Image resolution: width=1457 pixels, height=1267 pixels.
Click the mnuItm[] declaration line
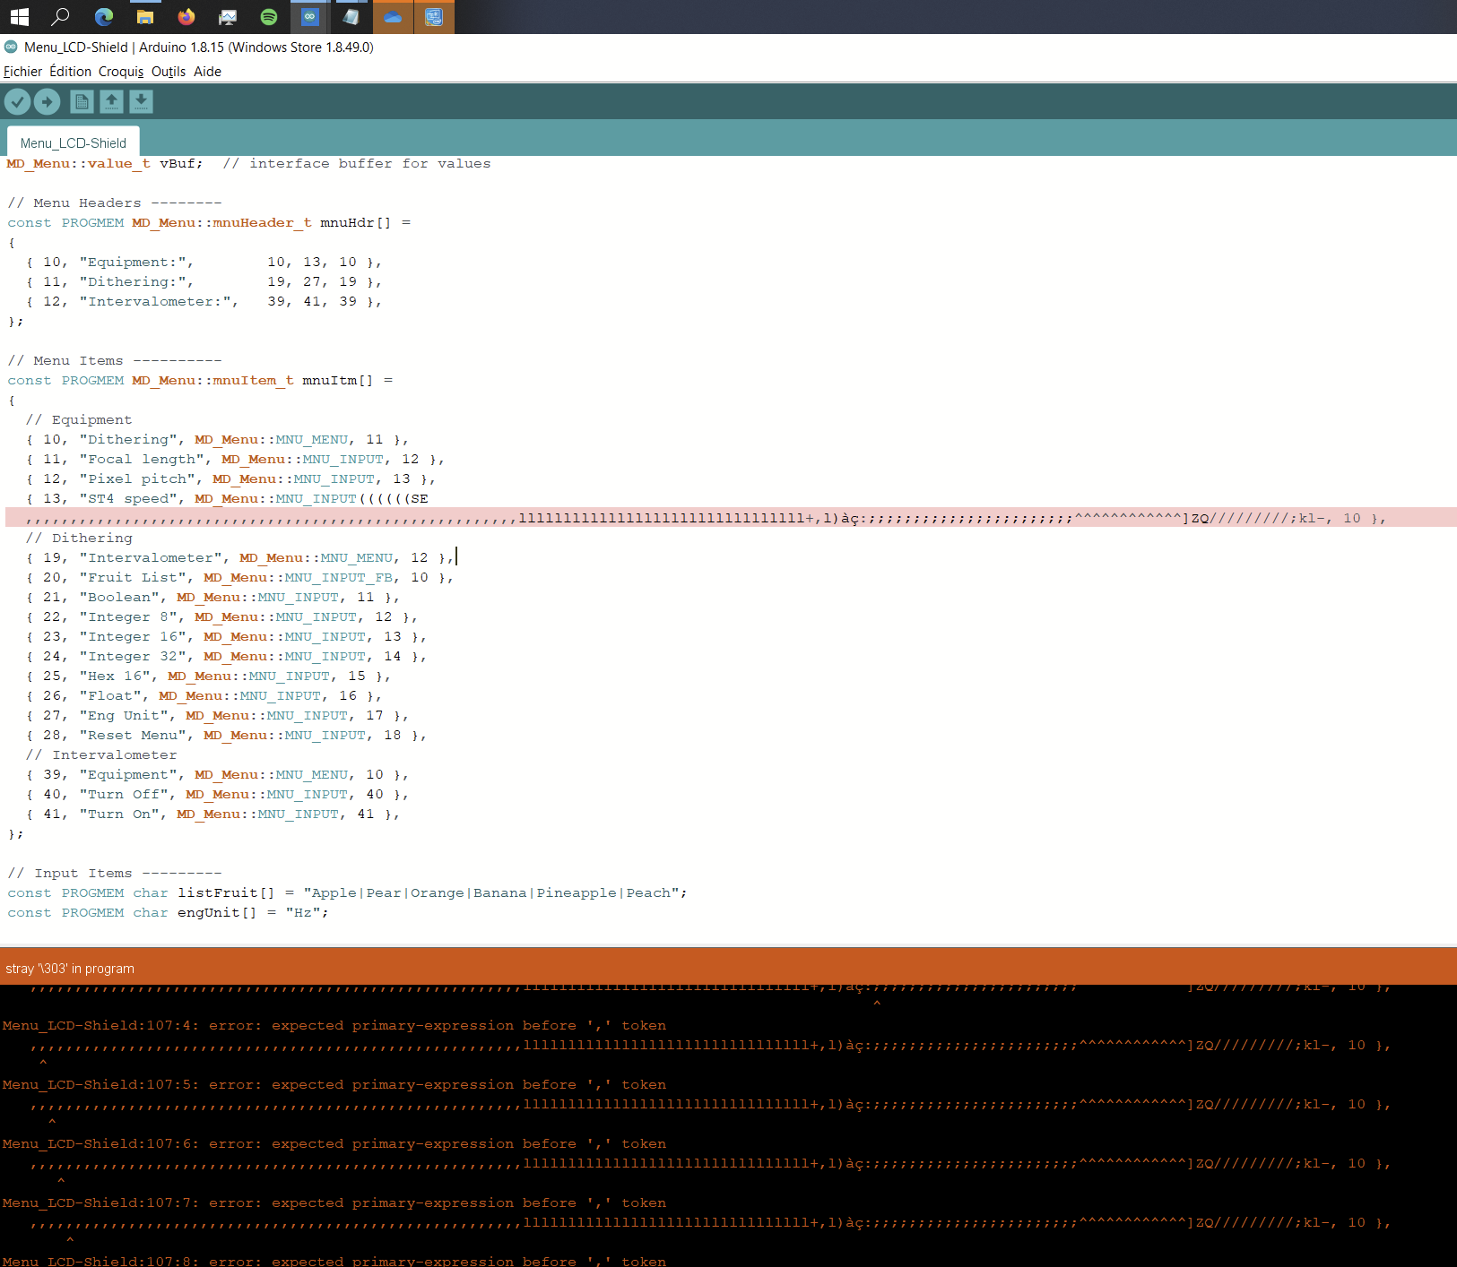(x=200, y=381)
